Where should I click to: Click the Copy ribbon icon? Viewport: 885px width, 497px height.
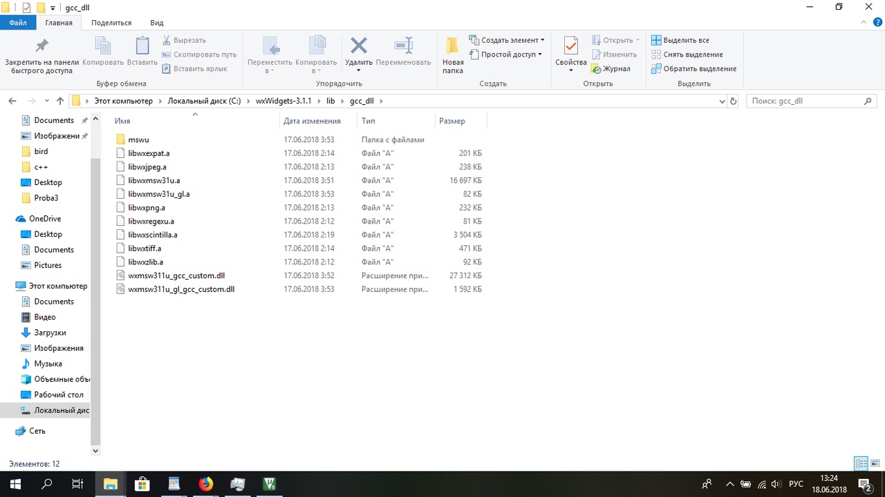click(x=102, y=46)
